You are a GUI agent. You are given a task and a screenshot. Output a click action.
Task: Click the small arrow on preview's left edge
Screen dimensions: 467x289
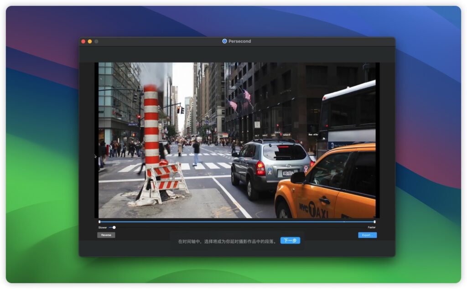(x=95, y=156)
